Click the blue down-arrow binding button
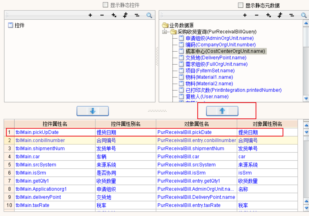Image resolution: width=309 pixels, height=216 pixels. (x=93, y=111)
